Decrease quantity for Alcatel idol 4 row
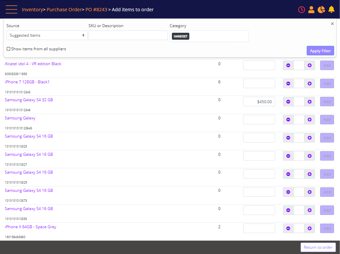 [x=288, y=65]
